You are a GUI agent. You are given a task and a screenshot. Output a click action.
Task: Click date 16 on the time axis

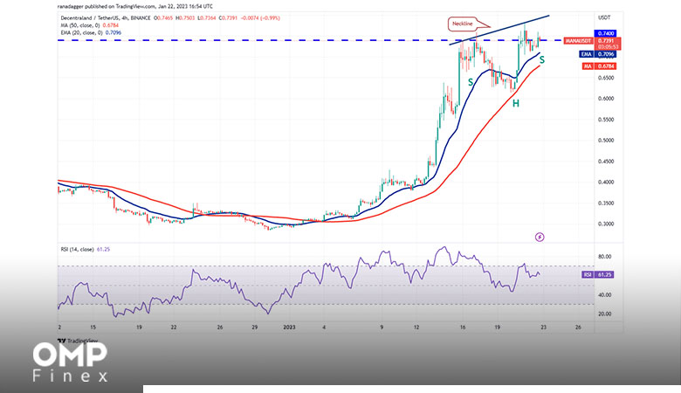point(463,327)
